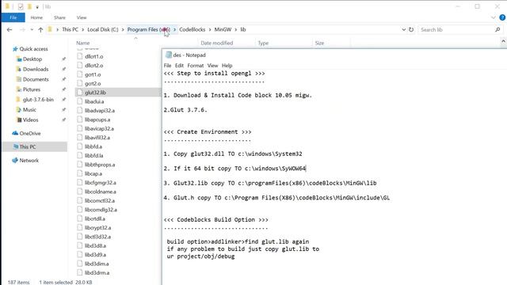This screenshot has height=285, width=507.
Task: Open Notepad File menu
Action: [x=167, y=65]
